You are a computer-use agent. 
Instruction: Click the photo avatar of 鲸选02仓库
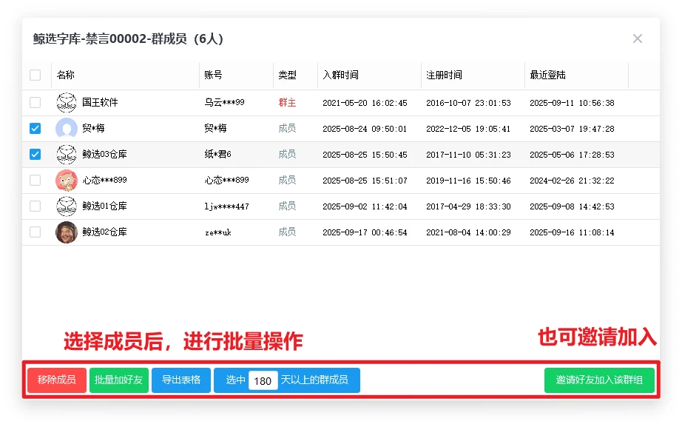coord(67,232)
